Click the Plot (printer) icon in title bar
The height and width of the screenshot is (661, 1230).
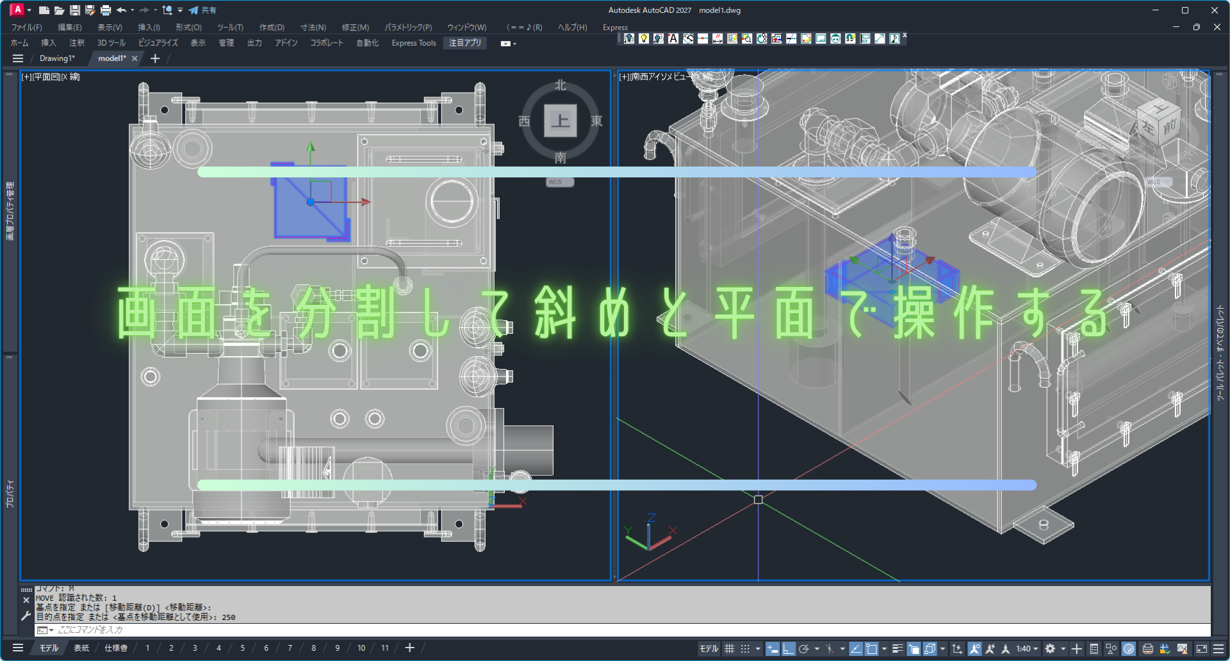pos(106,10)
